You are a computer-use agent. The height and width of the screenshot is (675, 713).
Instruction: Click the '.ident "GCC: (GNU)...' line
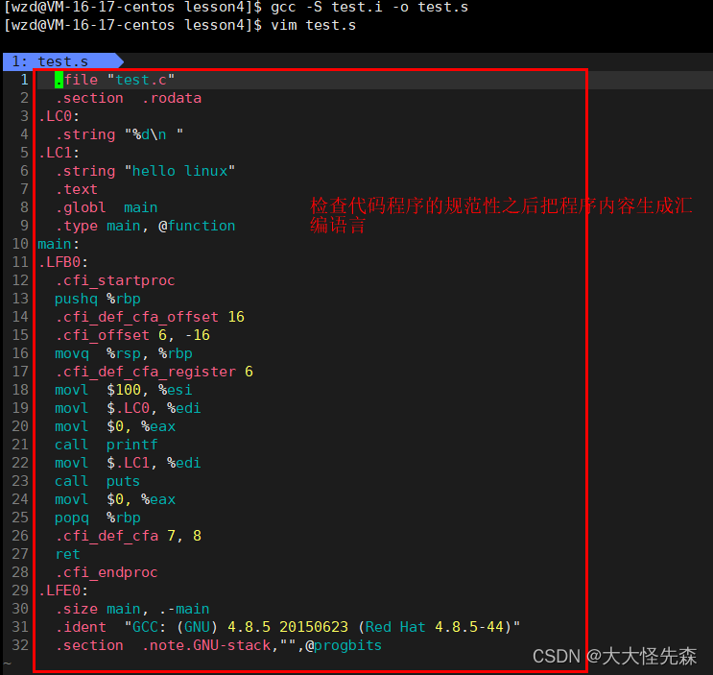click(x=287, y=627)
